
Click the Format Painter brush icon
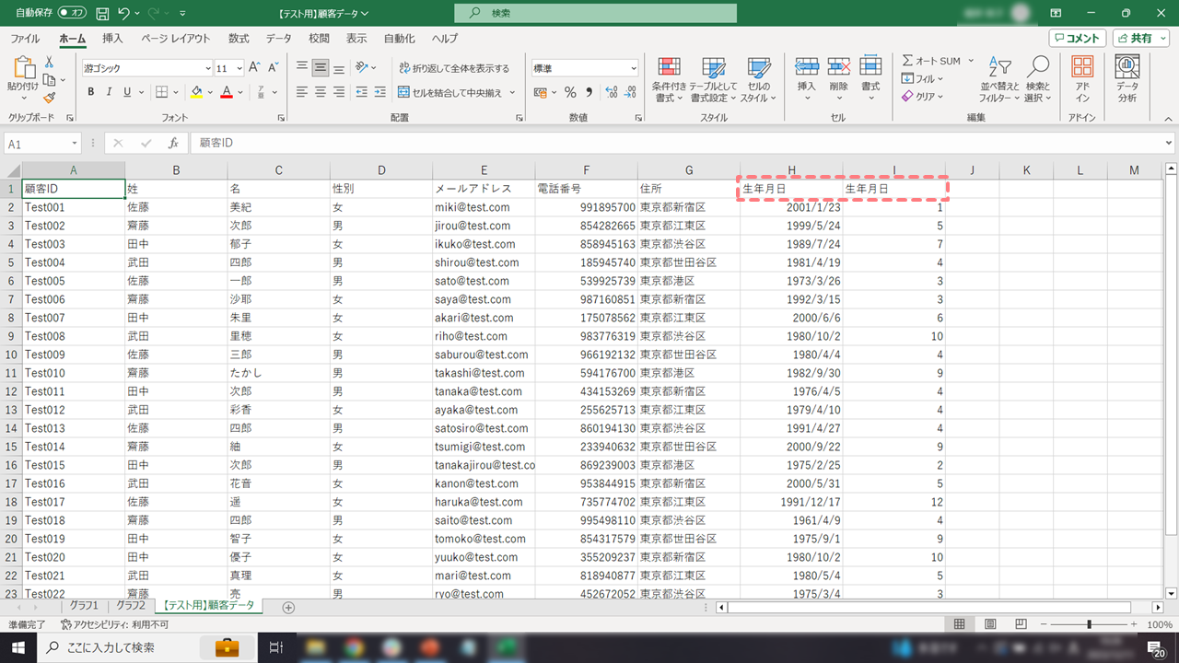click(49, 98)
